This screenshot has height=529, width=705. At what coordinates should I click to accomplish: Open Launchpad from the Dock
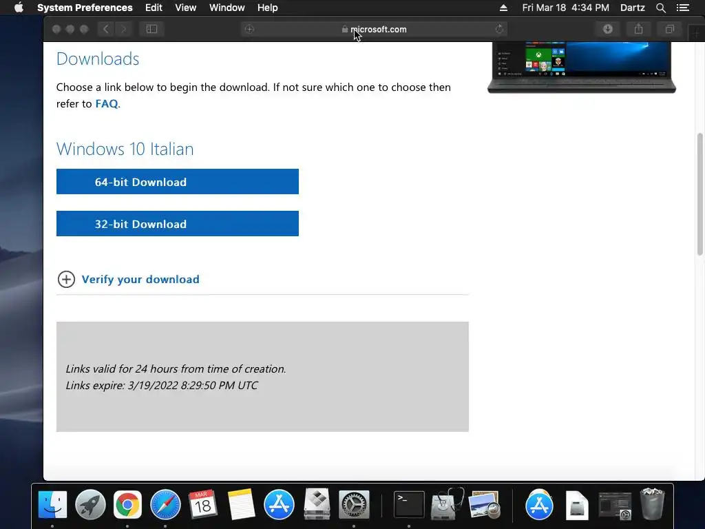pyautogui.click(x=90, y=504)
